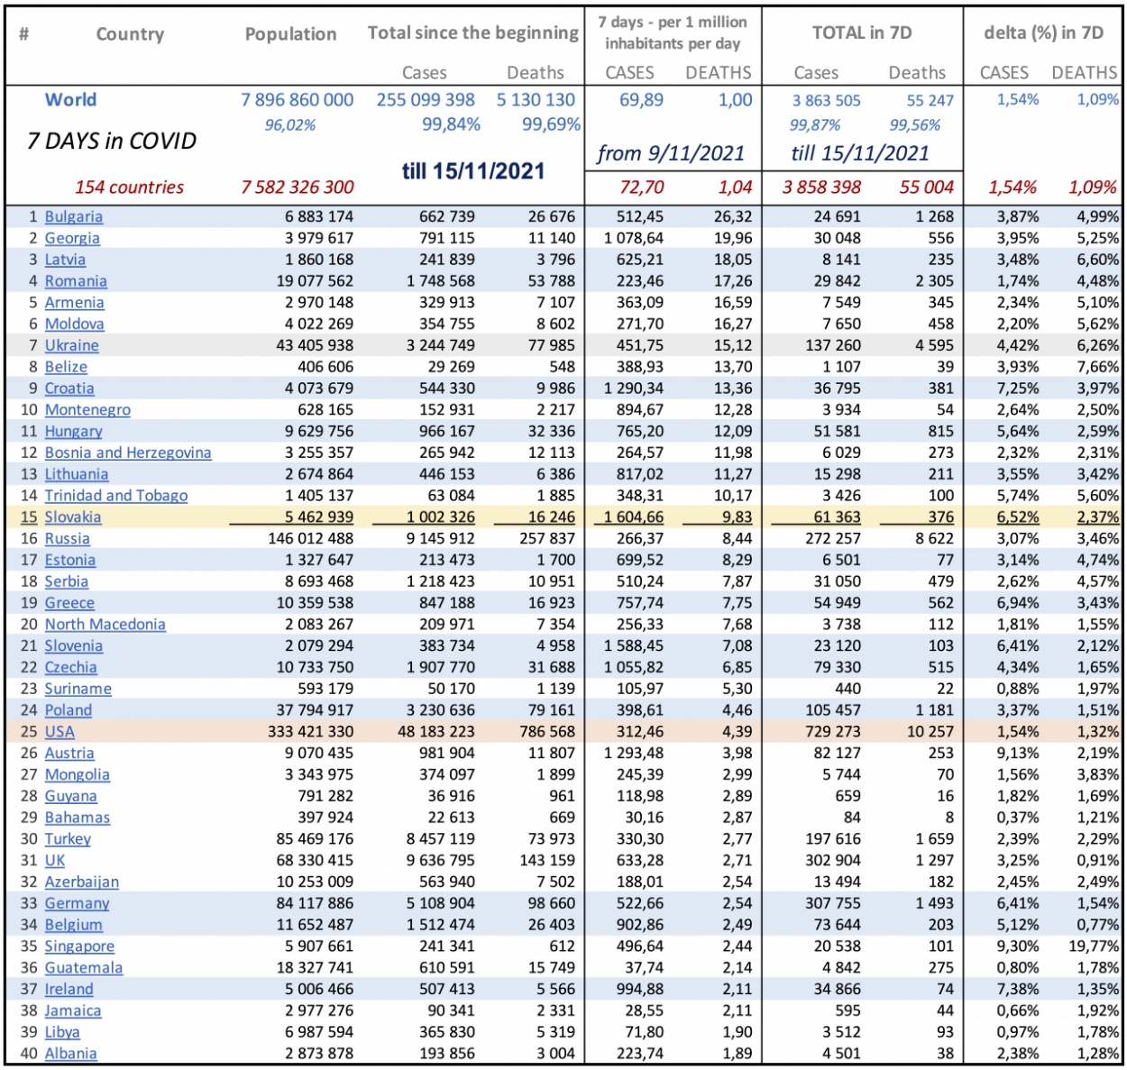Select the Singapore country link
The image size is (1127, 1070).
(x=79, y=947)
